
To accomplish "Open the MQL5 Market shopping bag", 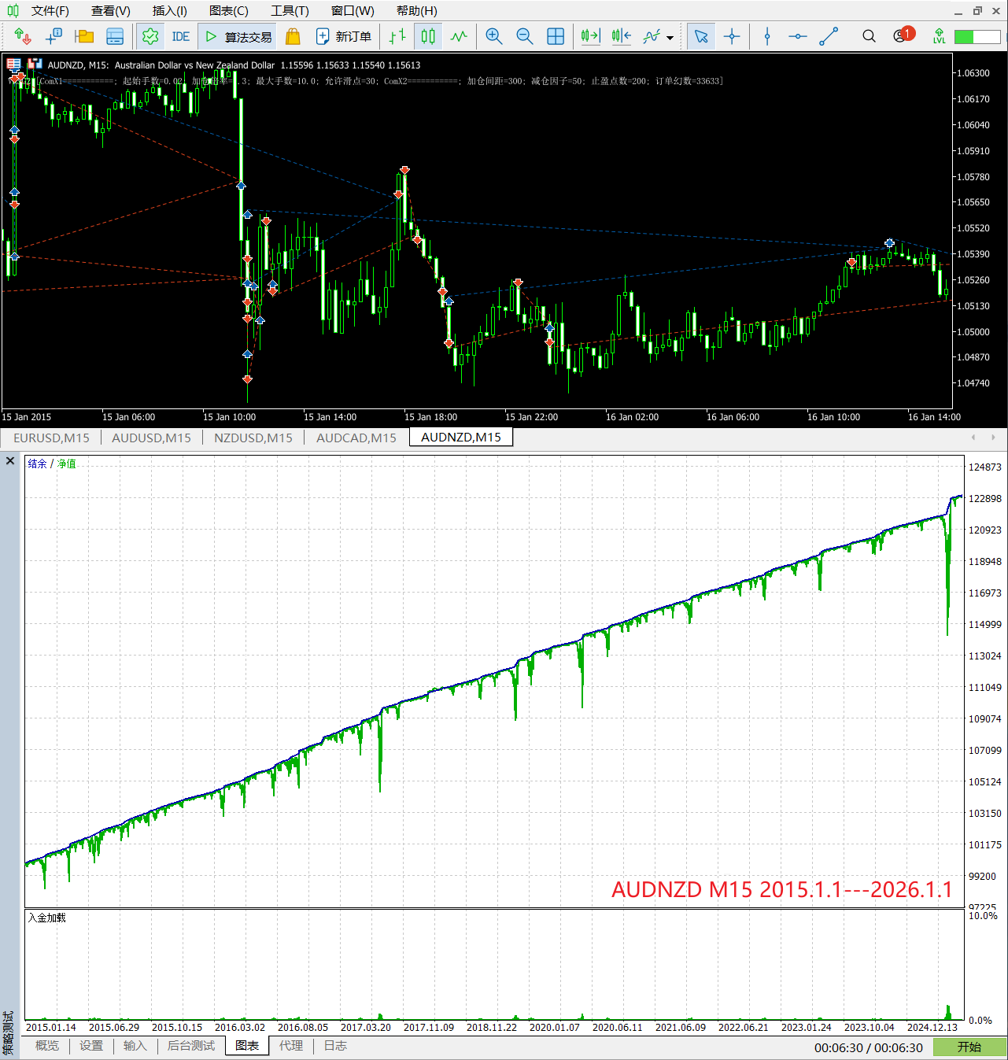I will pos(293,36).
